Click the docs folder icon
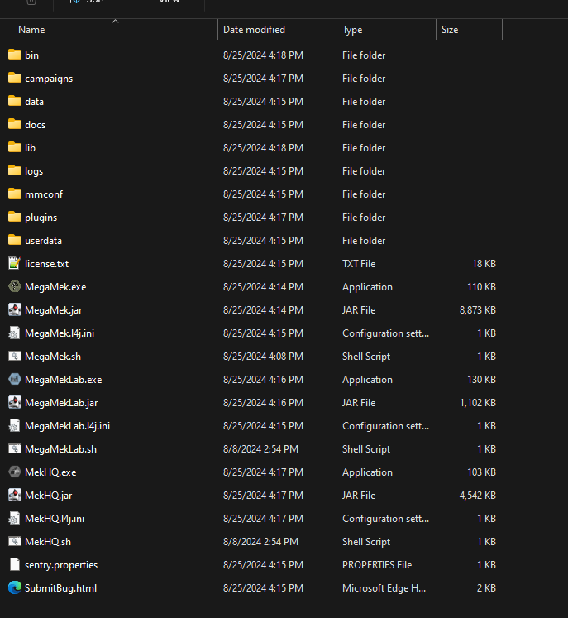The height and width of the screenshot is (618, 568). 15,125
